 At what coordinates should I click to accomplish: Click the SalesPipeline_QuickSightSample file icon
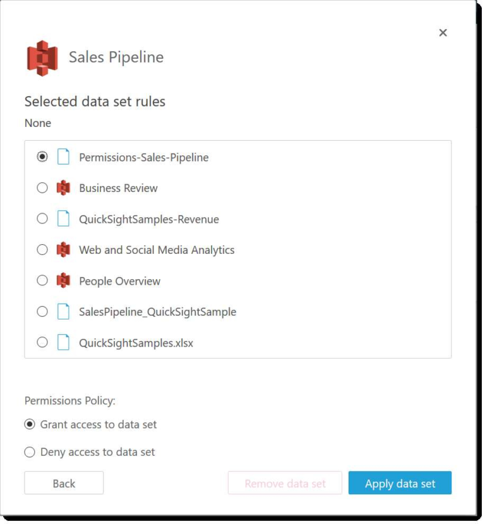point(63,311)
